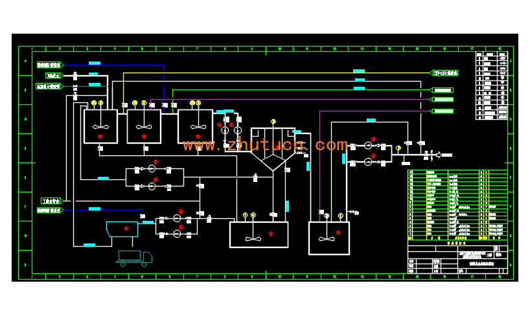Click the agitator impeller in the magenta-fed tank
This screenshot has width=530, height=316.
click(x=327, y=239)
